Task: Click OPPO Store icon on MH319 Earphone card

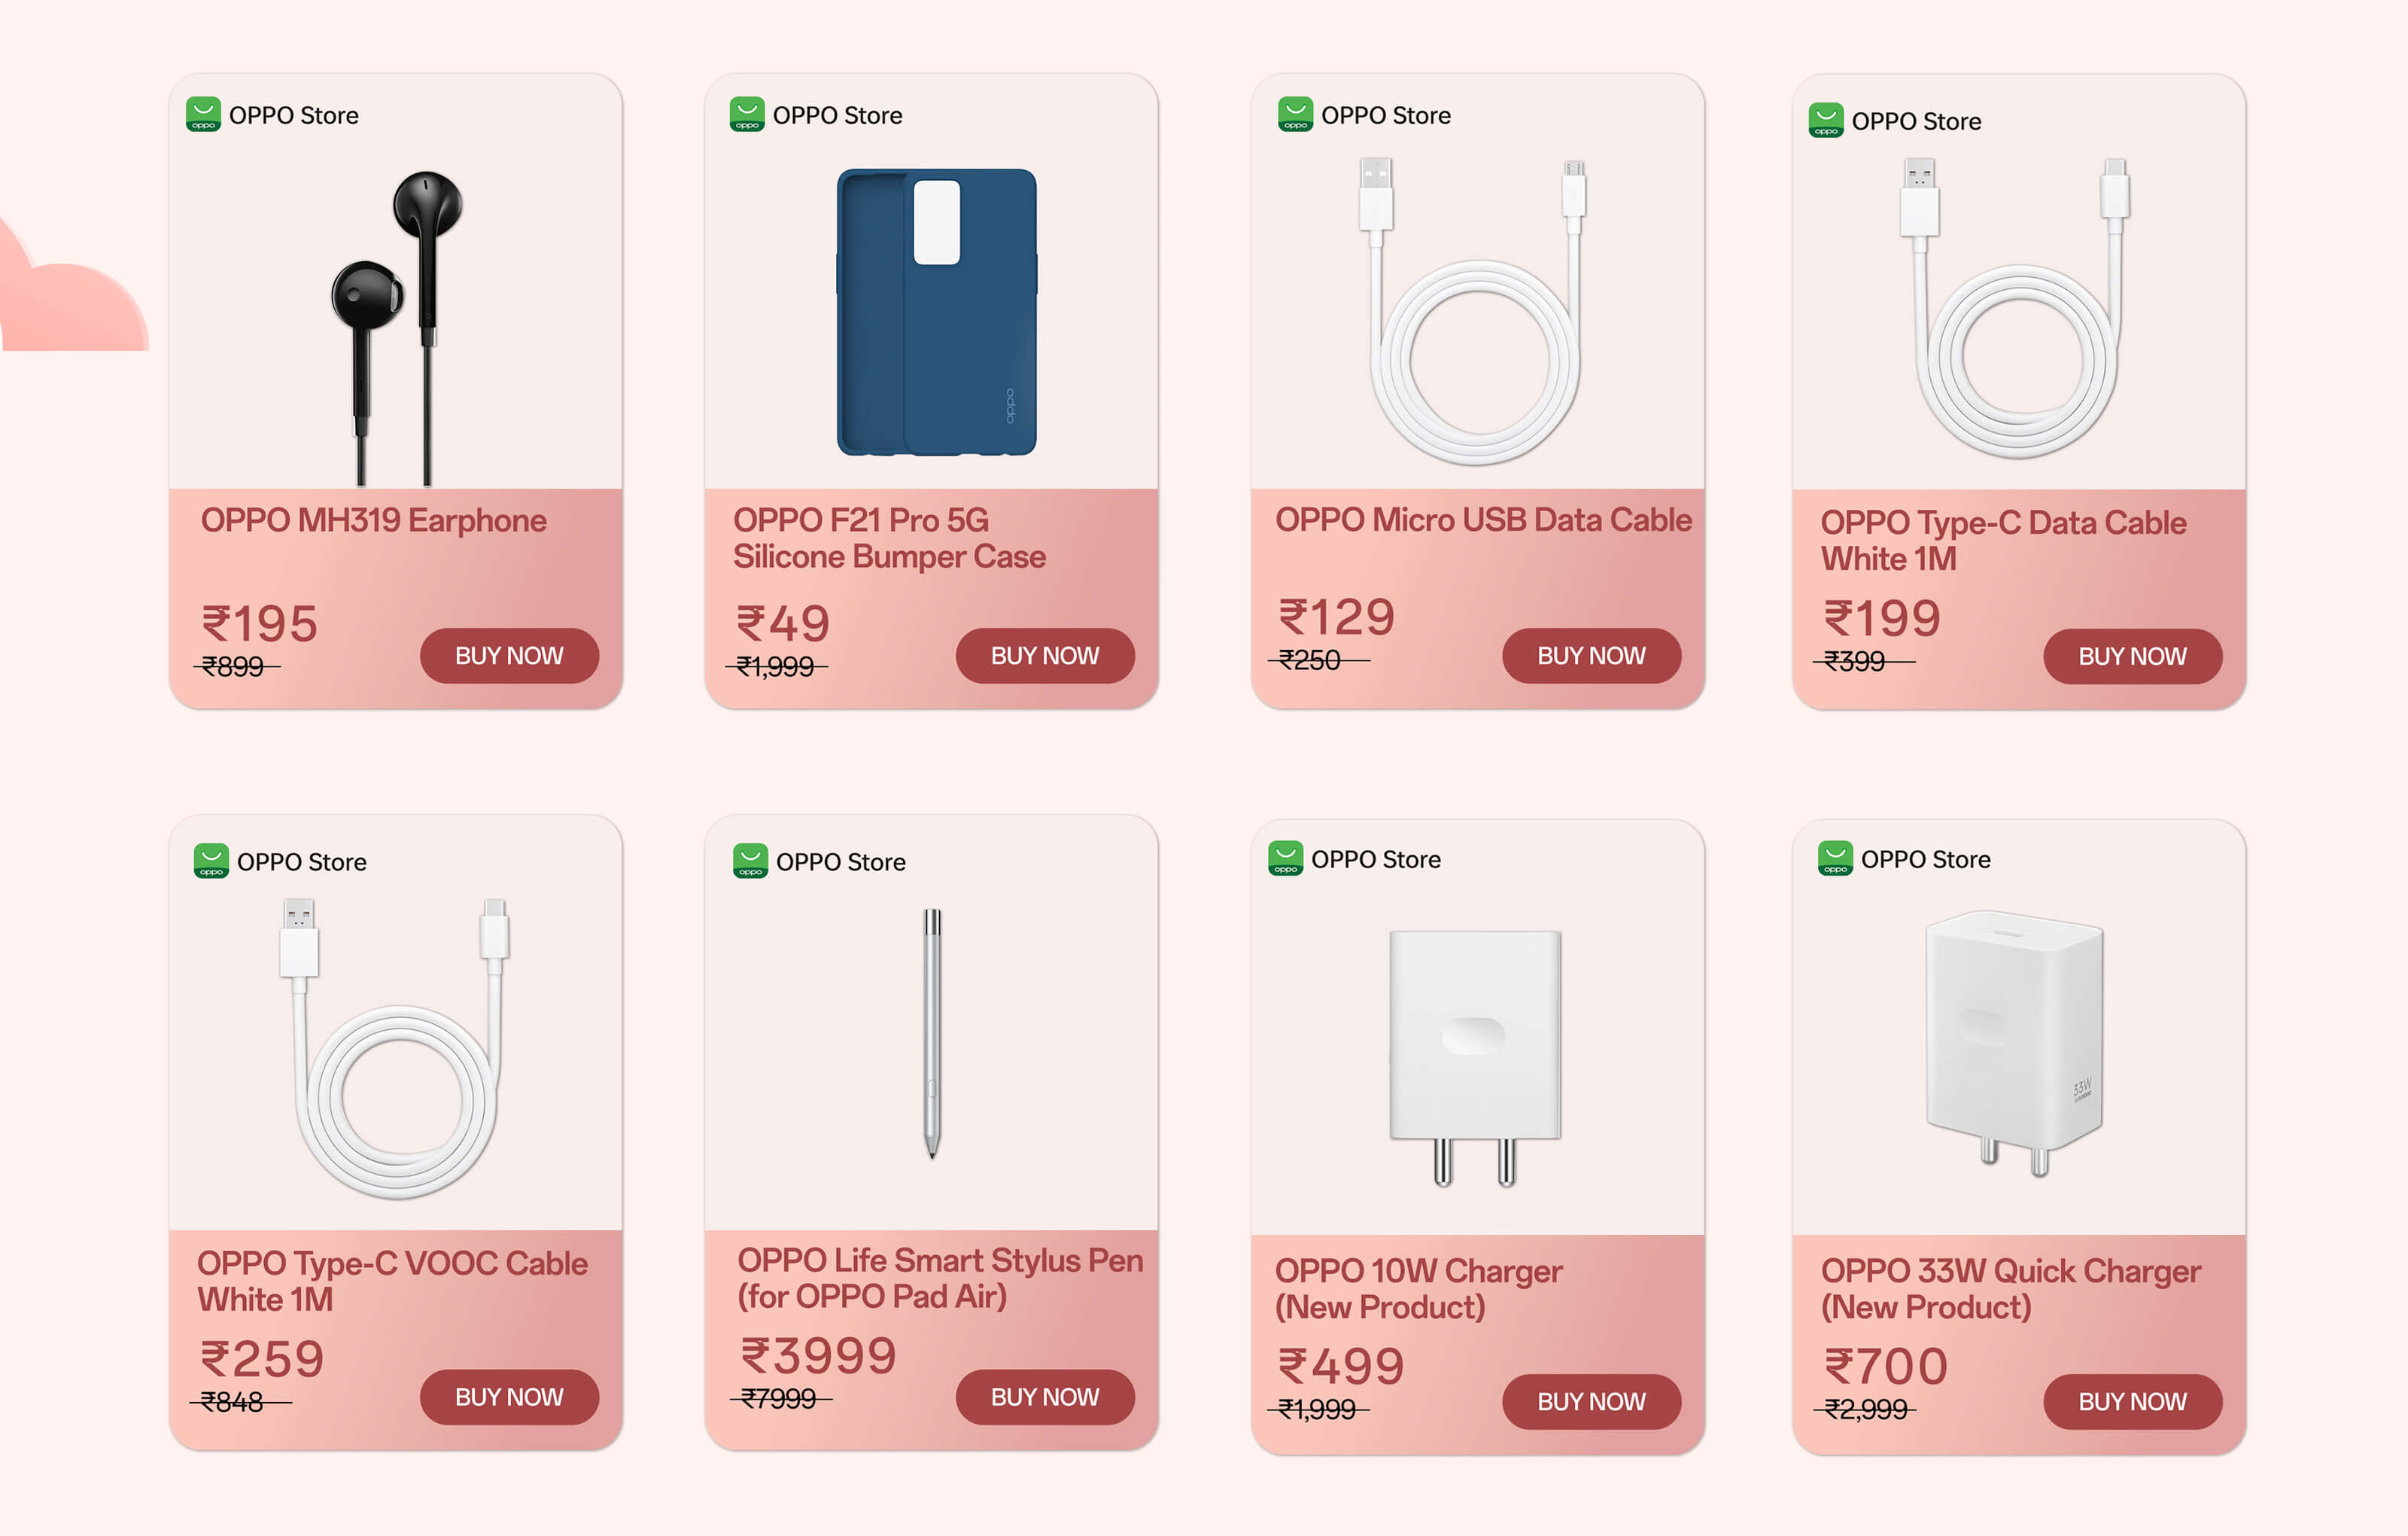Action: tap(203, 114)
